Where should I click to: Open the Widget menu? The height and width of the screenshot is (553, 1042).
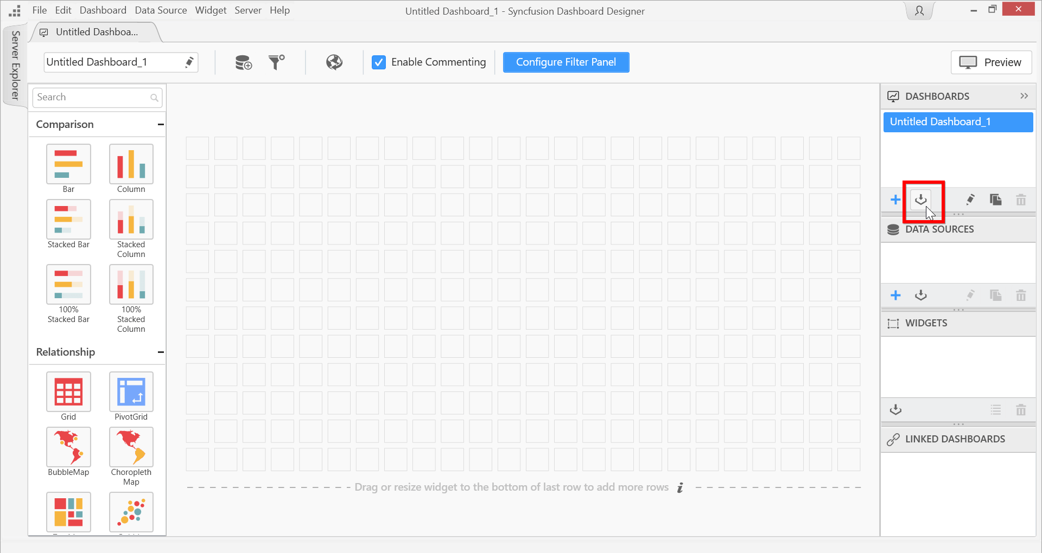point(211,10)
